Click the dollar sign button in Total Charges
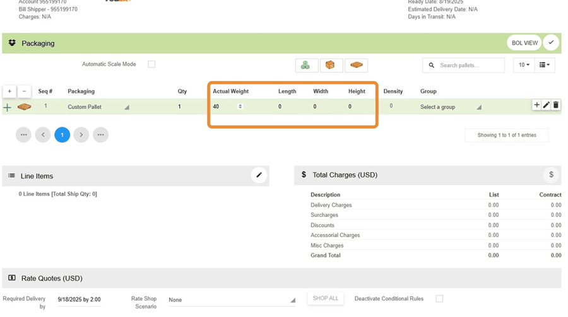Image resolution: width=568 pixels, height=317 pixels. click(551, 175)
